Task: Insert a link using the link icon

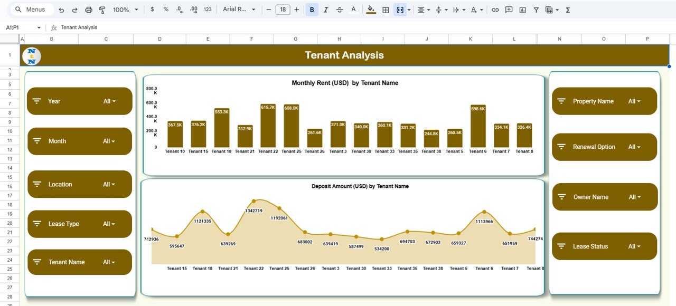Action: pyautogui.click(x=495, y=10)
